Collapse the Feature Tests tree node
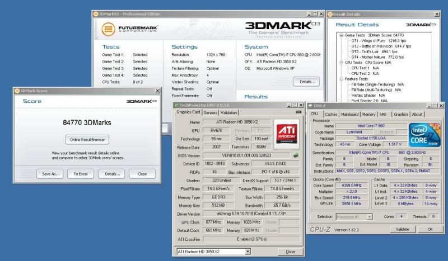 tap(341, 79)
